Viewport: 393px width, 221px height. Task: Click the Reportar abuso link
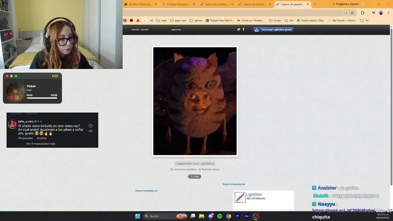pos(209,169)
